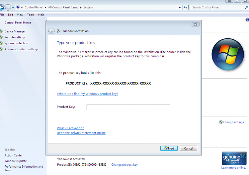The image size is (249, 175).
Task: Click the Next button
Action: [169, 149]
